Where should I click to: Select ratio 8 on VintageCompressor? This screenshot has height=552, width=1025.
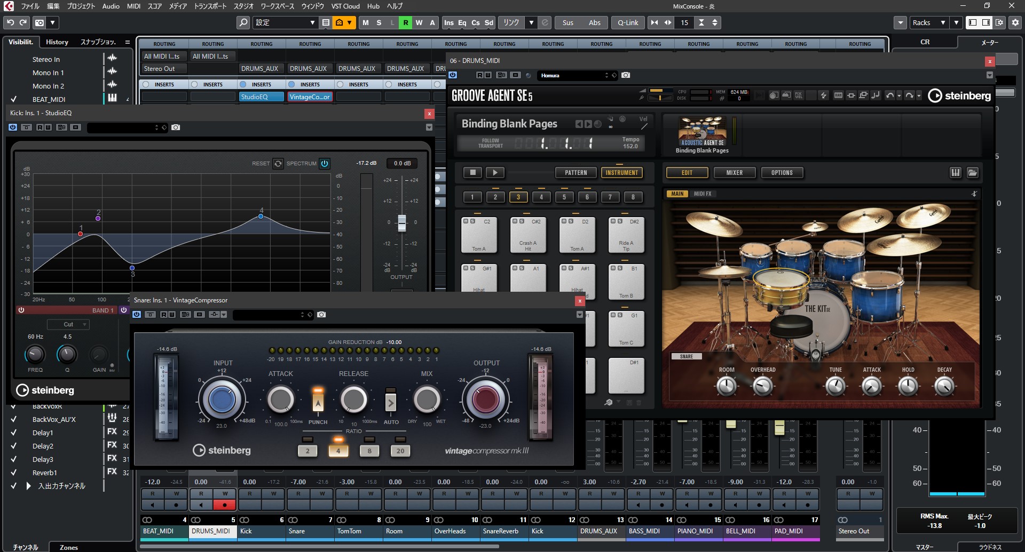[x=369, y=450]
